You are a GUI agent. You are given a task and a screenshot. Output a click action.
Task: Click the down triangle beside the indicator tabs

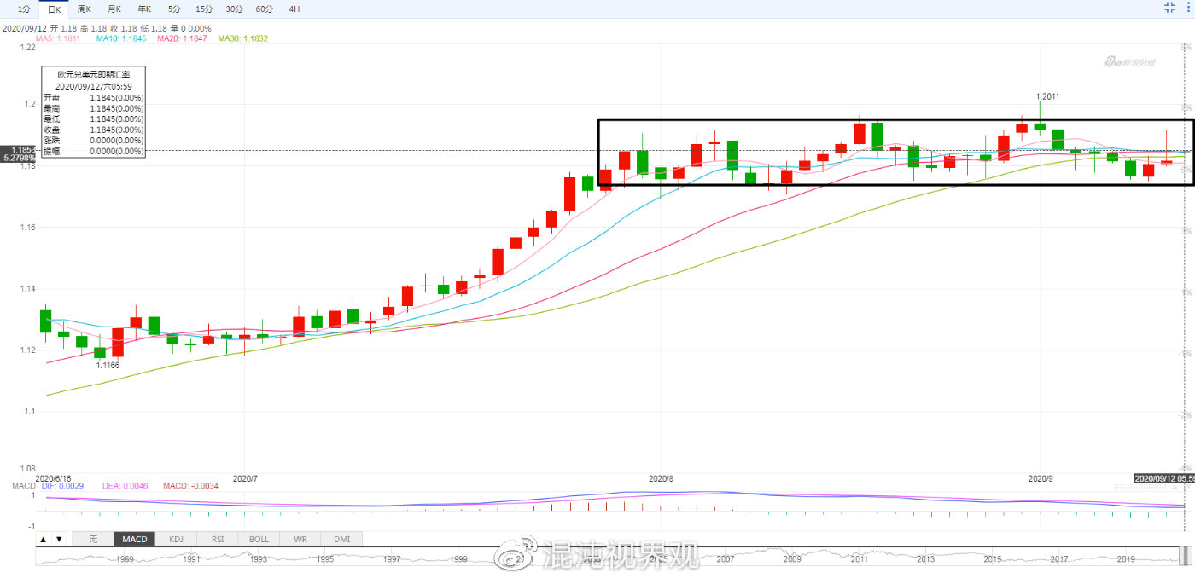pyautogui.click(x=58, y=539)
